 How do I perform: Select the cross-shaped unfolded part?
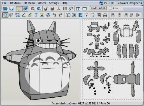[x=96, y=70]
